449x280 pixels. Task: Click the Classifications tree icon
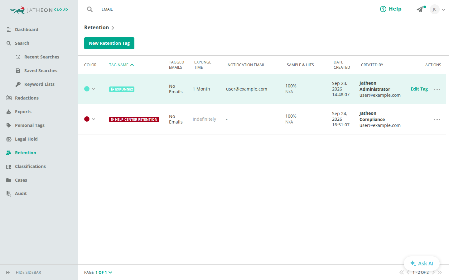(9, 167)
